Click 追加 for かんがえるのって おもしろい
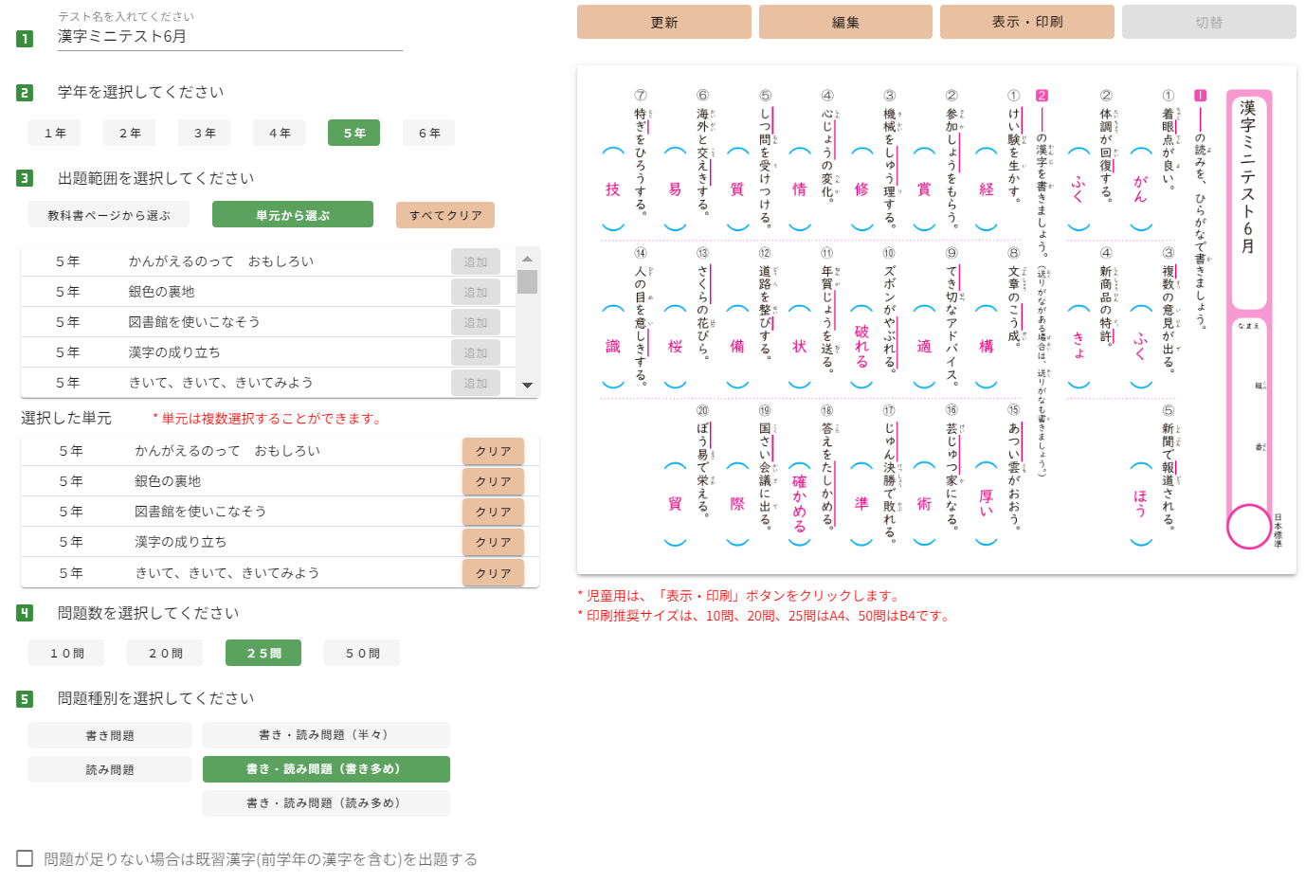1305x882 pixels. pos(476,261)
